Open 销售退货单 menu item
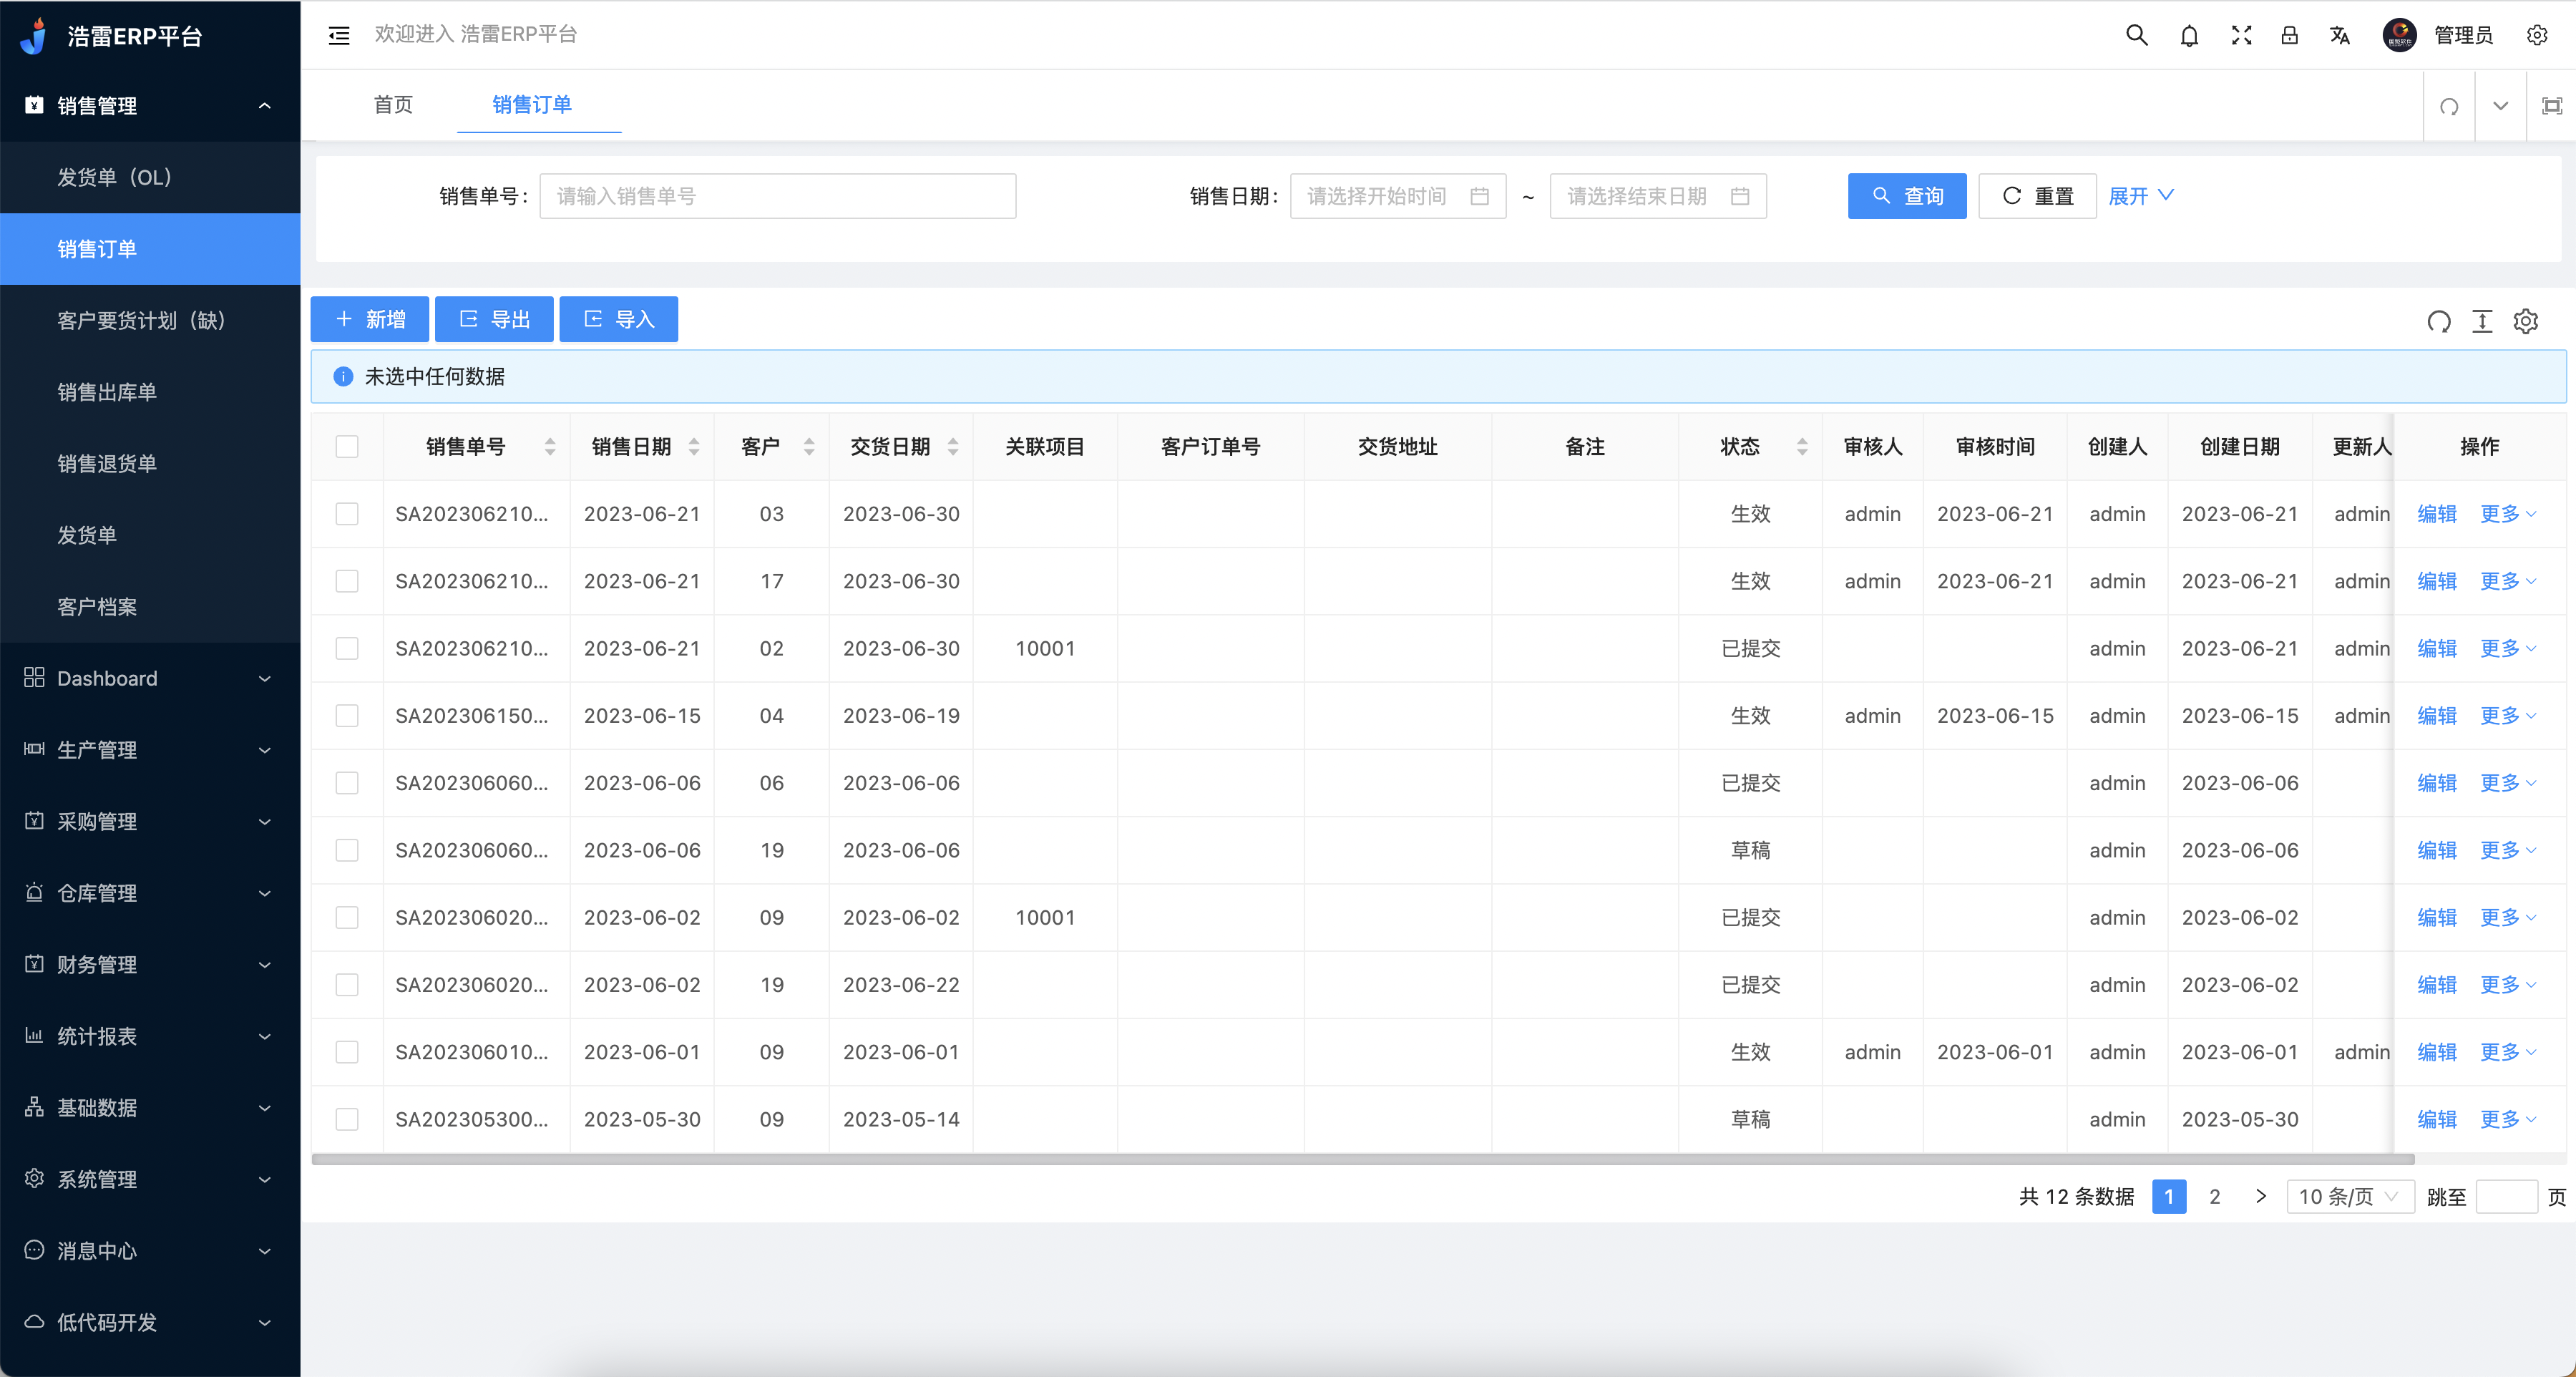The height and width of the screenshot is (1377, 2576). tap(150, 464)
